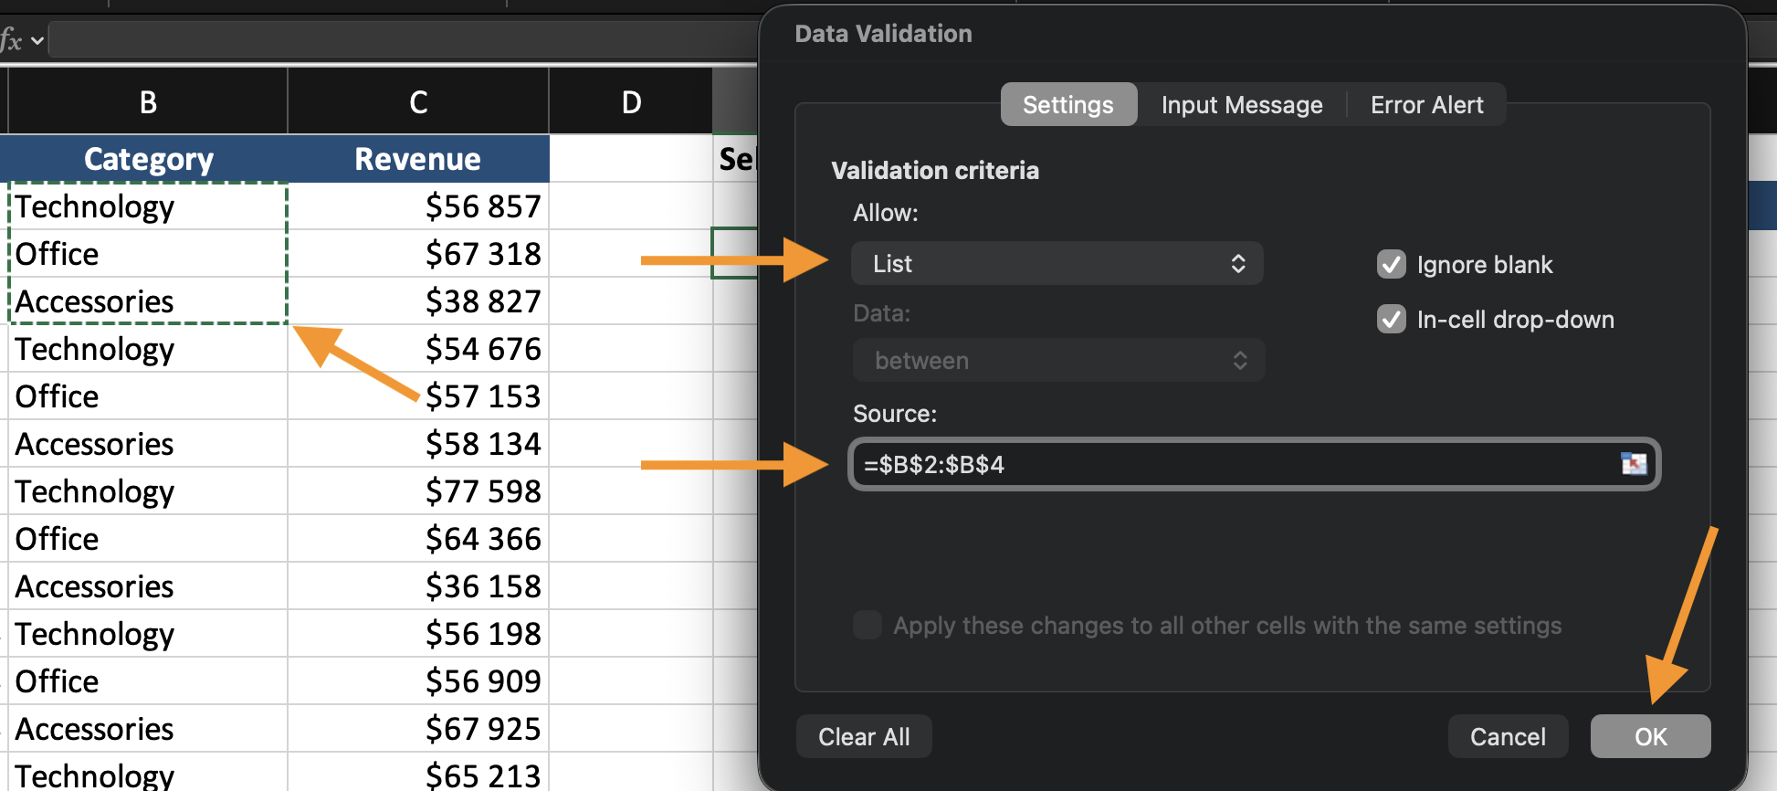Viewport: 1777px width, 791px height.
Task: Click inside the Source formula field
Action: (1233, 465)
